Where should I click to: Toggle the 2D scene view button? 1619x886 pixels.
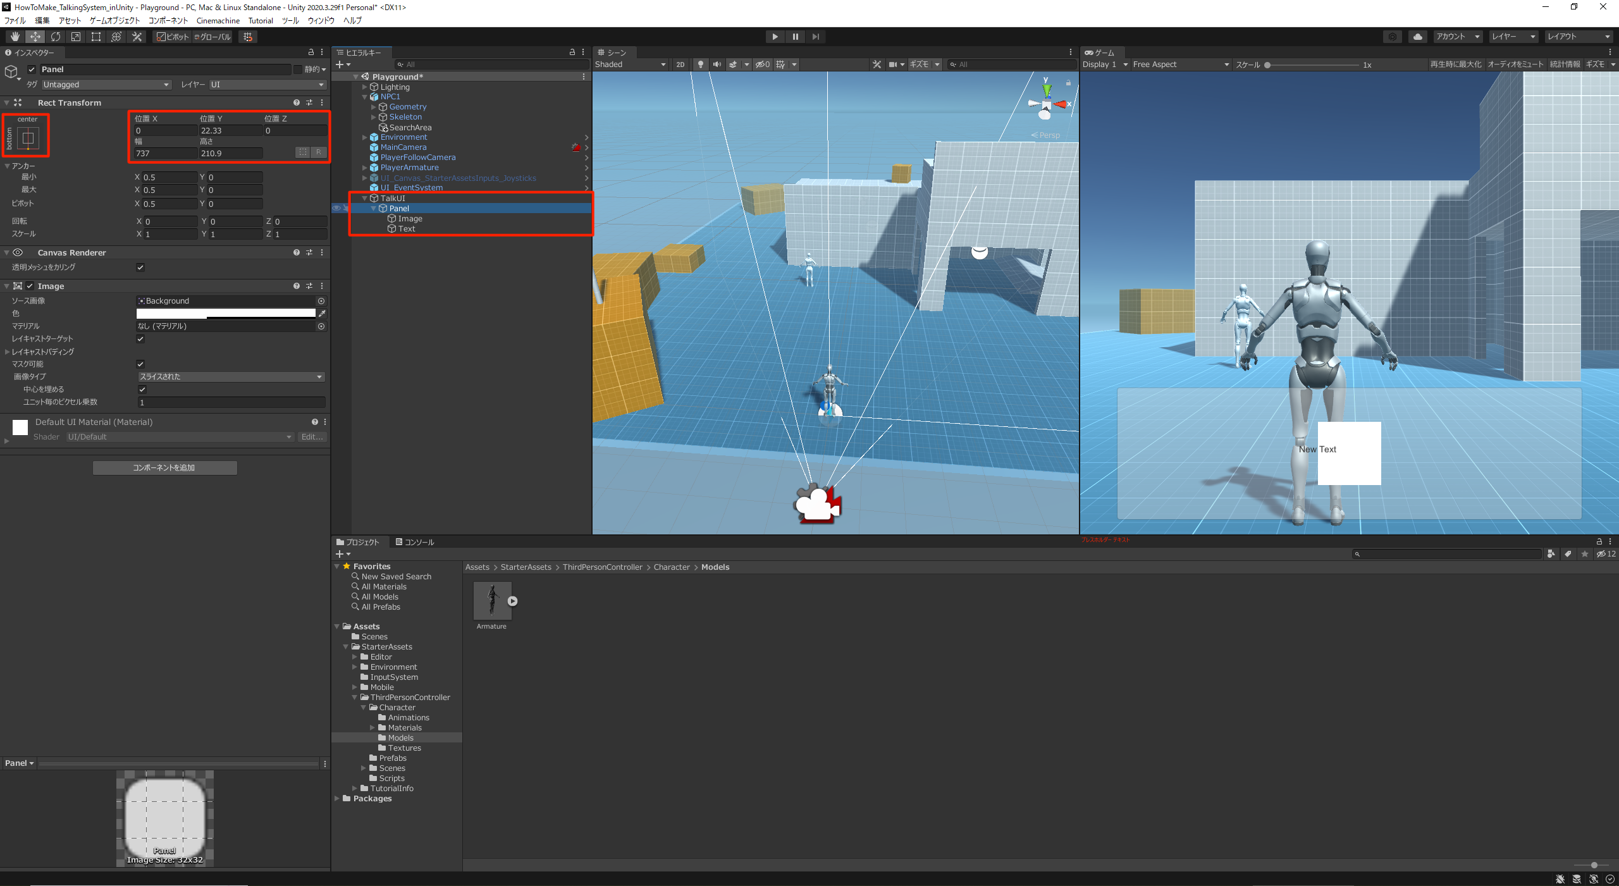[x=680, y=65]
